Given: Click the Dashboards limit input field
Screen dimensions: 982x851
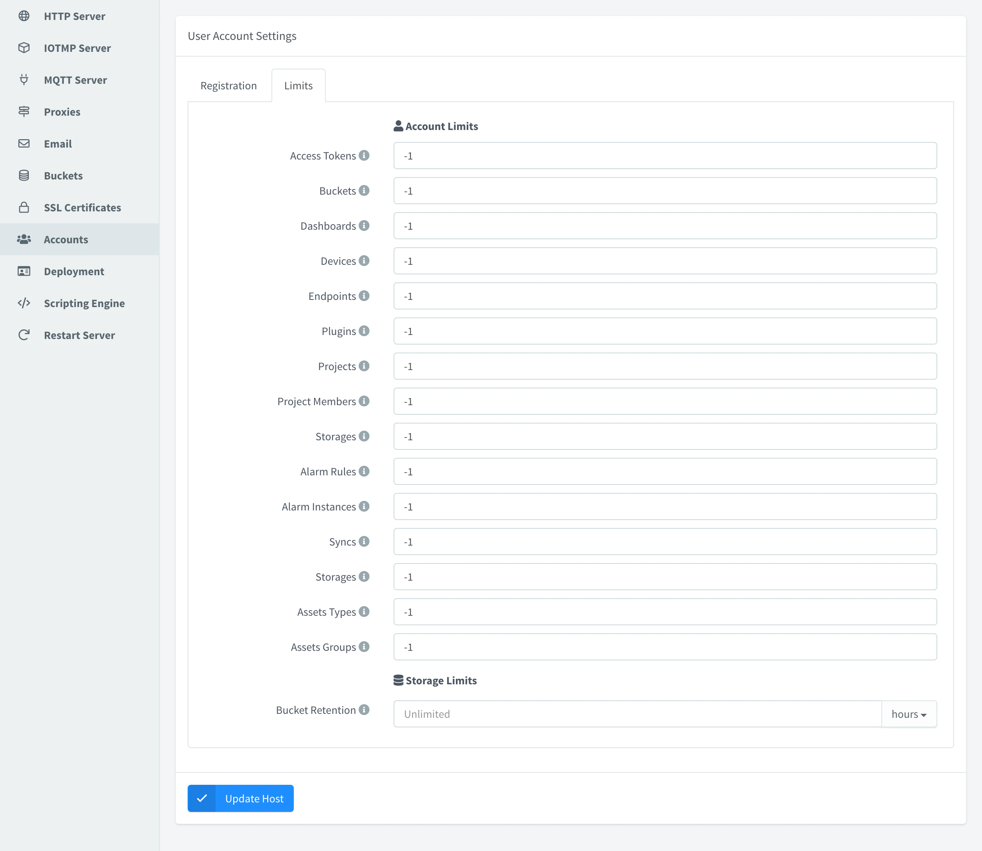Looking at the screenshot, I should click(665, 226).
